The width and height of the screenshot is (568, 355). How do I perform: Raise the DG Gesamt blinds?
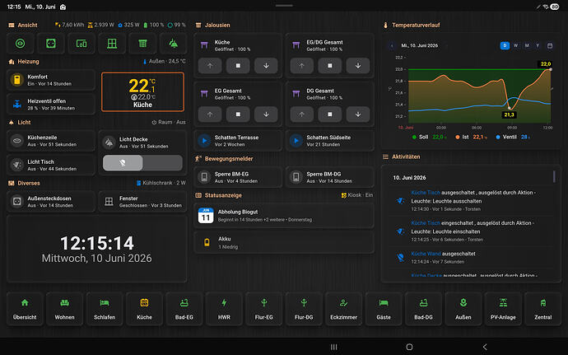(302, 114)
